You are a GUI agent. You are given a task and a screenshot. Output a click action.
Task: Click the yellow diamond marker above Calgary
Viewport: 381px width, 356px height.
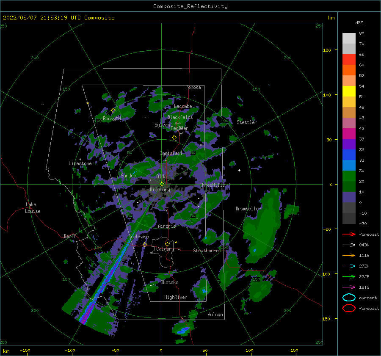coord(167,244)
